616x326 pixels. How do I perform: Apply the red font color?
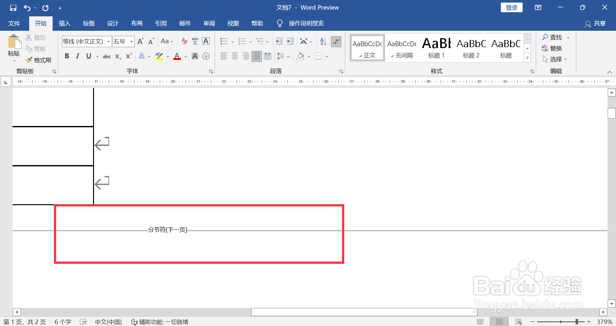(177, 56)
